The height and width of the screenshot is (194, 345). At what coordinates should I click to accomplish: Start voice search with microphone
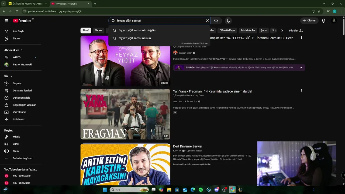pos(228,21)
